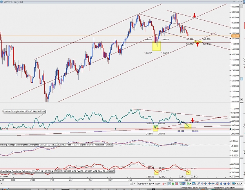Image resolution: width=245 pixels, height=190 pixels.
Task: Click the Aug 27 label on the time axis
Action: point(188,180)
